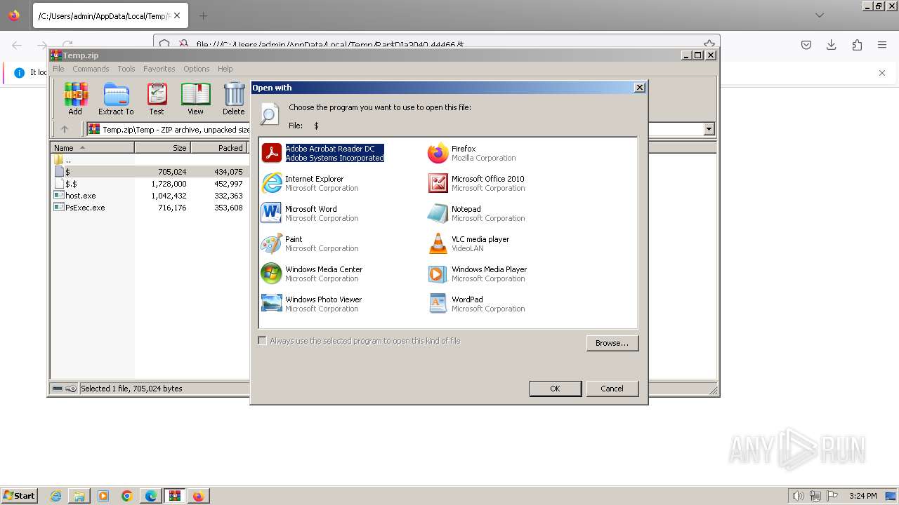
Task: Choose Firefox in the Open with list
Action: click(472, 153)
